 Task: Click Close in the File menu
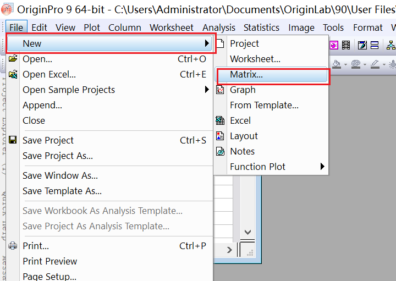click(110, 120)
